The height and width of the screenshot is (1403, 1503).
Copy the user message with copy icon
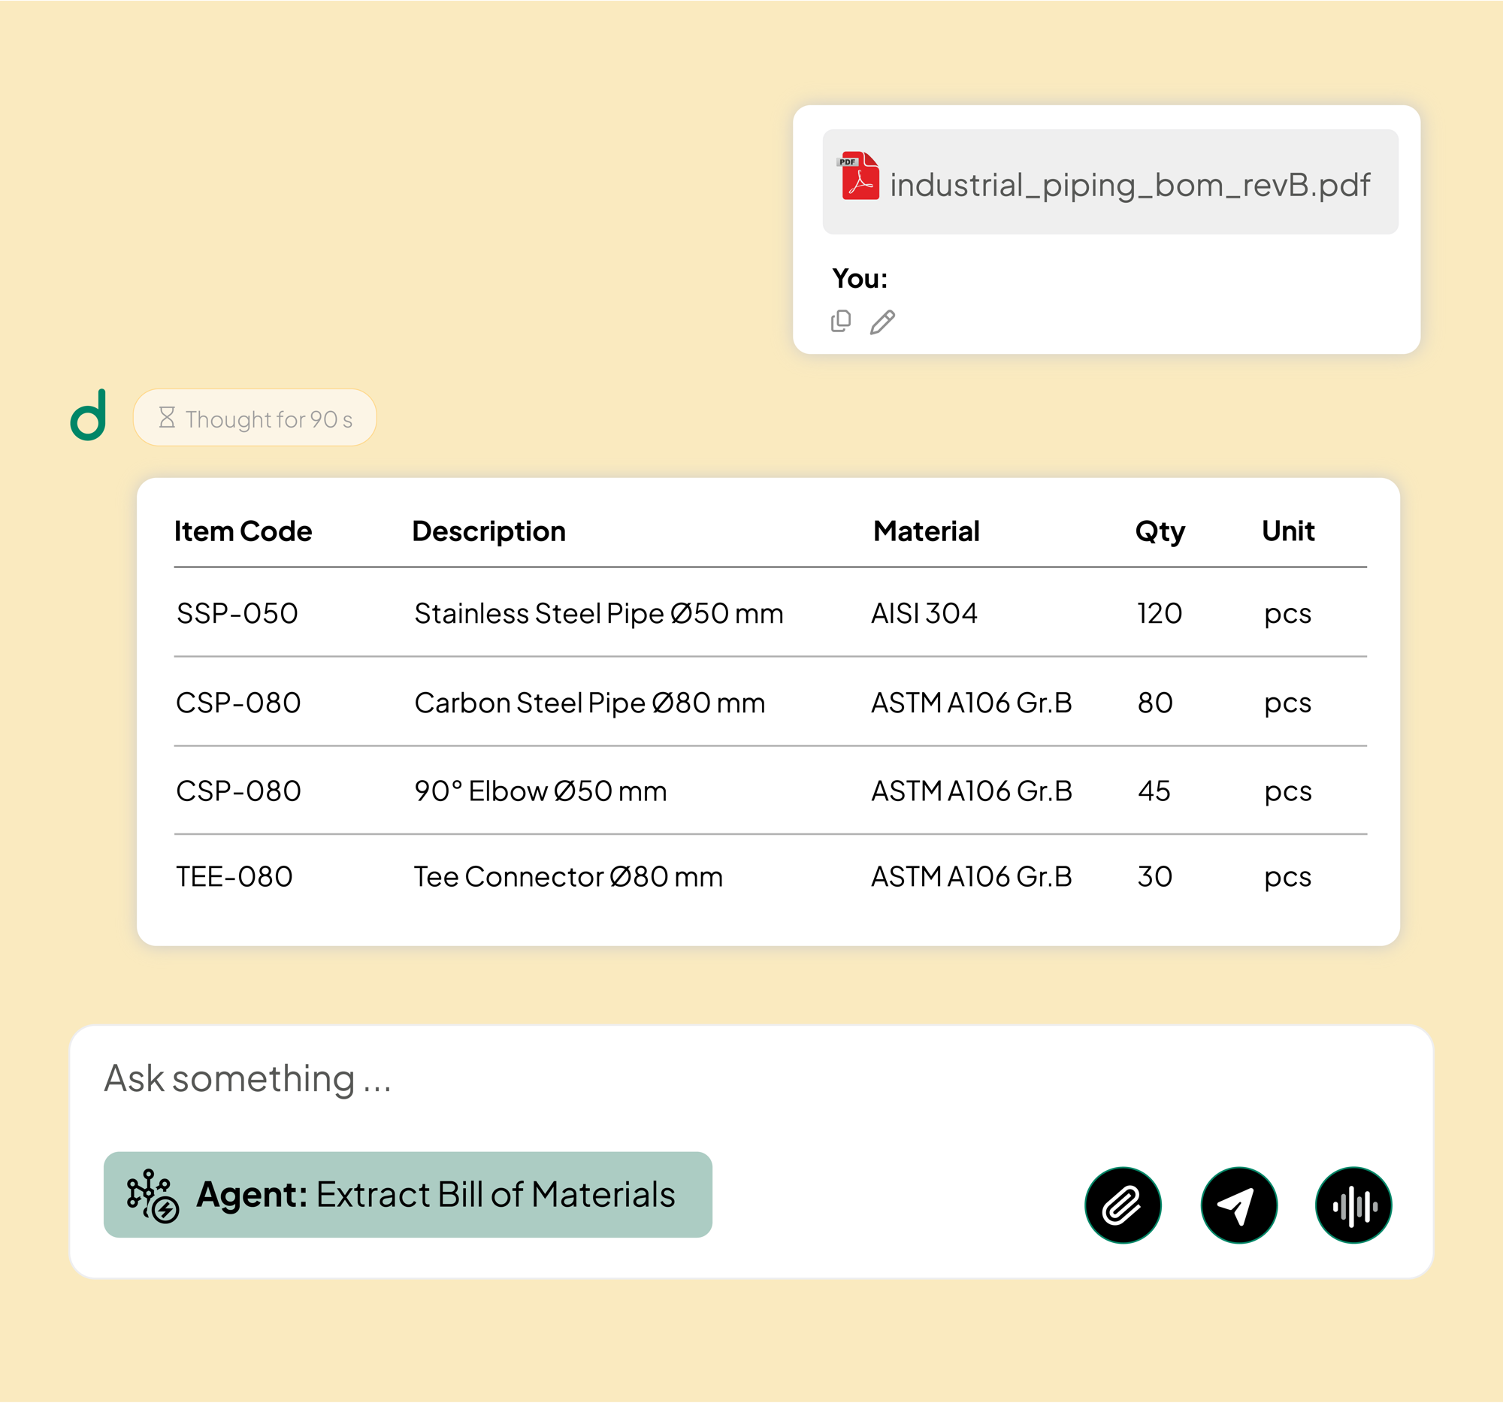click(841, 322)
